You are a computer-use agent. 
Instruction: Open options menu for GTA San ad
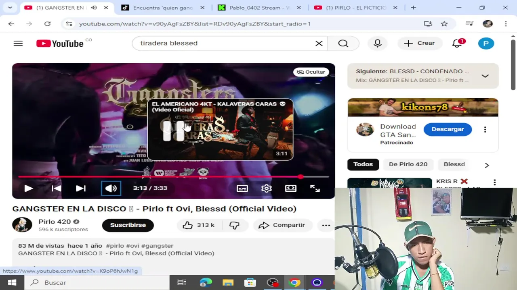[485, 130]
